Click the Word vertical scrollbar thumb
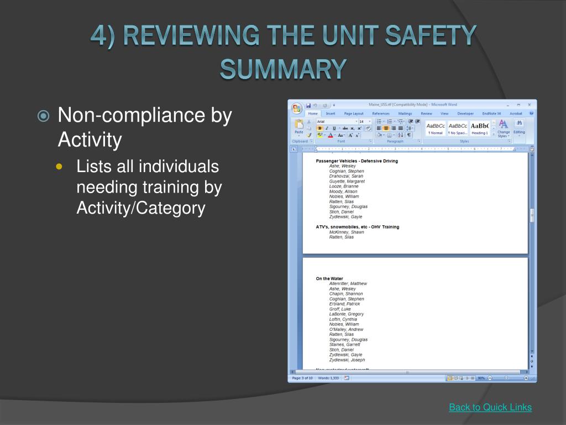This screenshot has width=566, height=425. tap(532, 215)
